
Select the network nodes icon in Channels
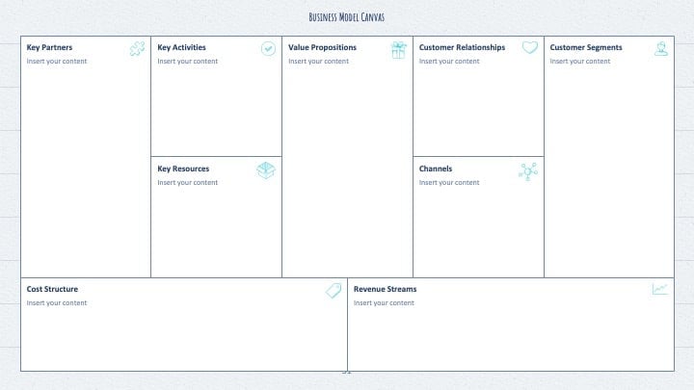[x=528, y=171]
